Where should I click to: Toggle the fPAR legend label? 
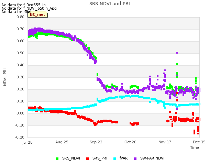pos(124,158)
